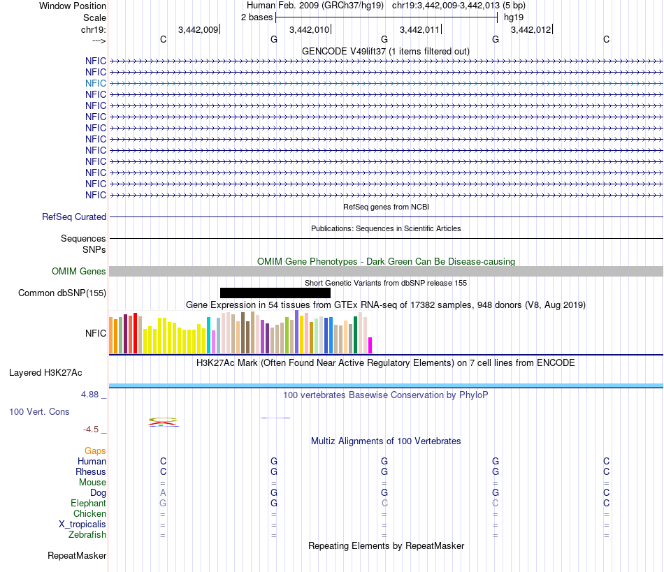The image size is (664, 572).
Task: Click the RepeatMasker track label
Action: (77, 555)
